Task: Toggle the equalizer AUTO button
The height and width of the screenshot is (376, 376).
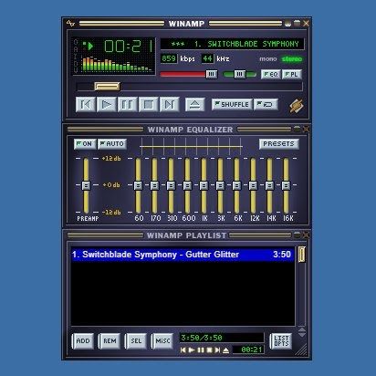Action: pyautogui.click(x=112, y=144)
